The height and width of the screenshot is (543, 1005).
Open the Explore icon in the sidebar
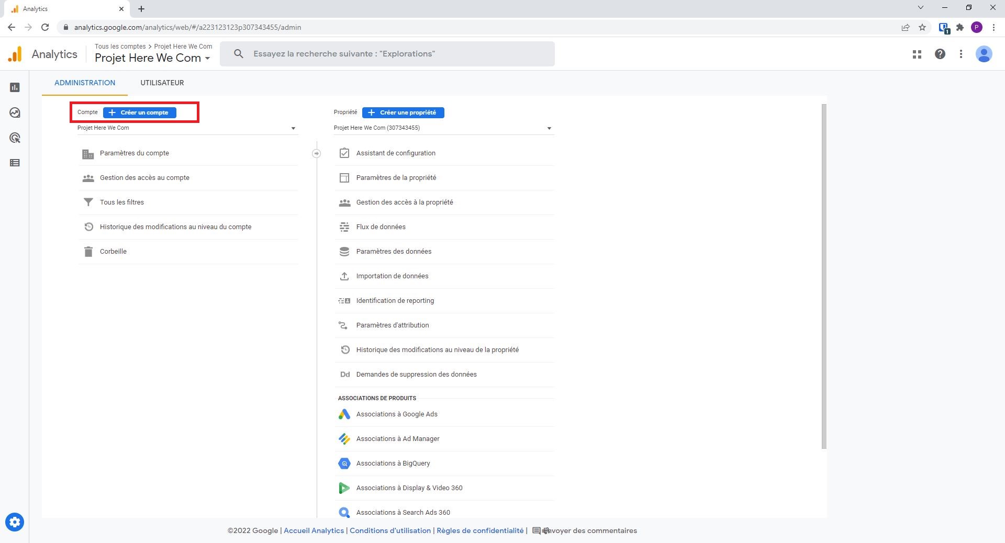click(15, 112)
